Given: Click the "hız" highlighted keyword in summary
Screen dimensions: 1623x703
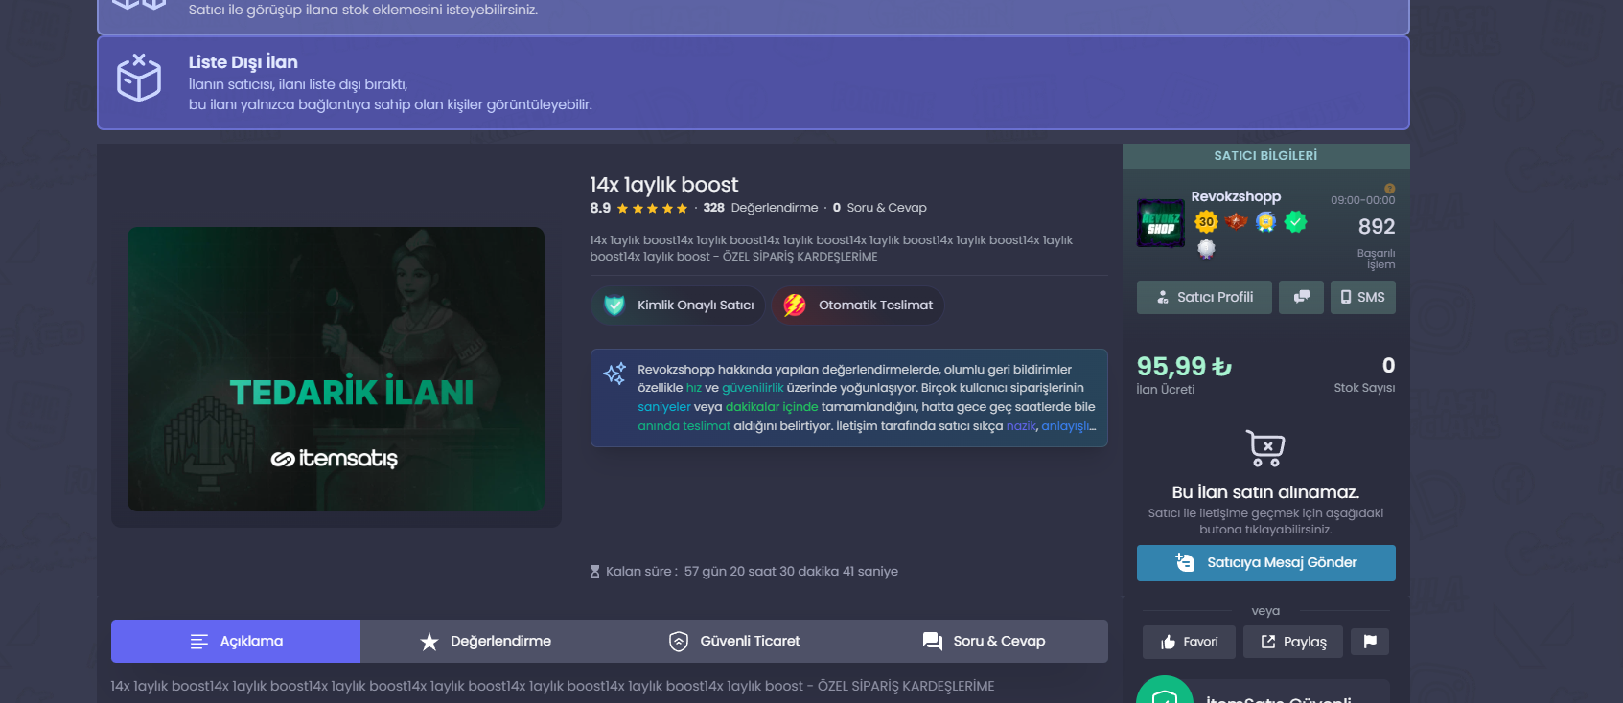Looking at the screenshot, I should point(694,388).
